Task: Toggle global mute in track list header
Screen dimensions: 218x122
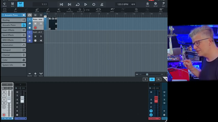Action: click(35, 15)
